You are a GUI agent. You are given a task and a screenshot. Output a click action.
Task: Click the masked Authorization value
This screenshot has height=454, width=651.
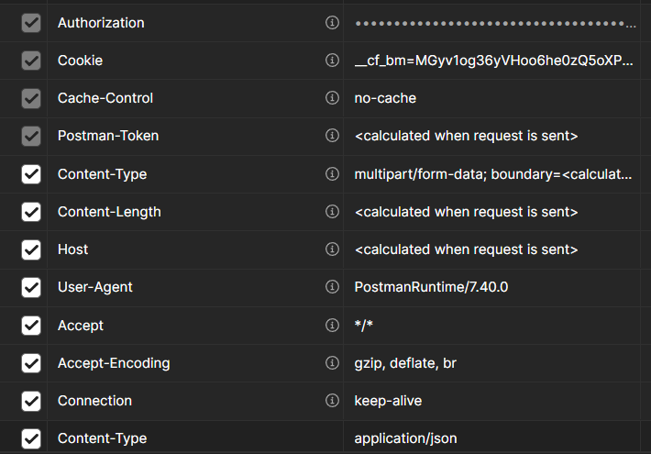pos(495,23)
